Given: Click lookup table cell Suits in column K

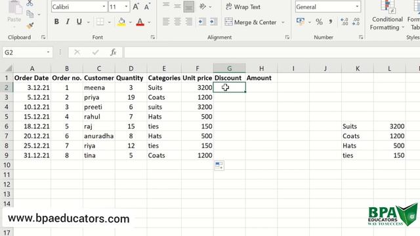Looking at the screenshot, I should (358, 127).
